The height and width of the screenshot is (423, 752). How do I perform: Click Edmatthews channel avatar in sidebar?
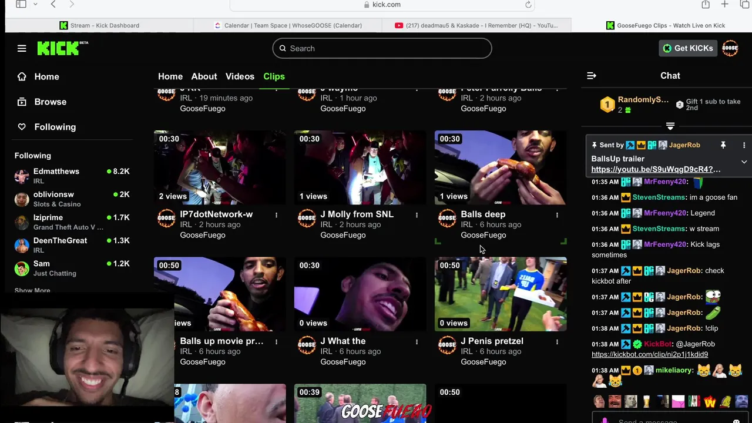click(22, 176)
